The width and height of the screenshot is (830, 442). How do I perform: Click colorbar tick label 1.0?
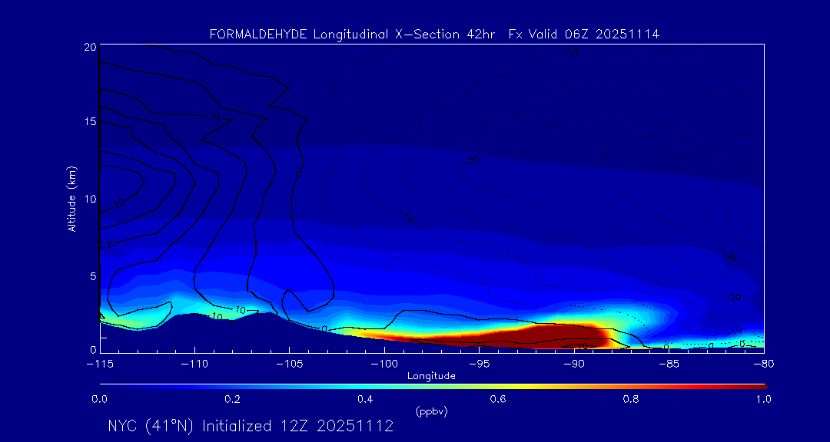click(764, 399)
